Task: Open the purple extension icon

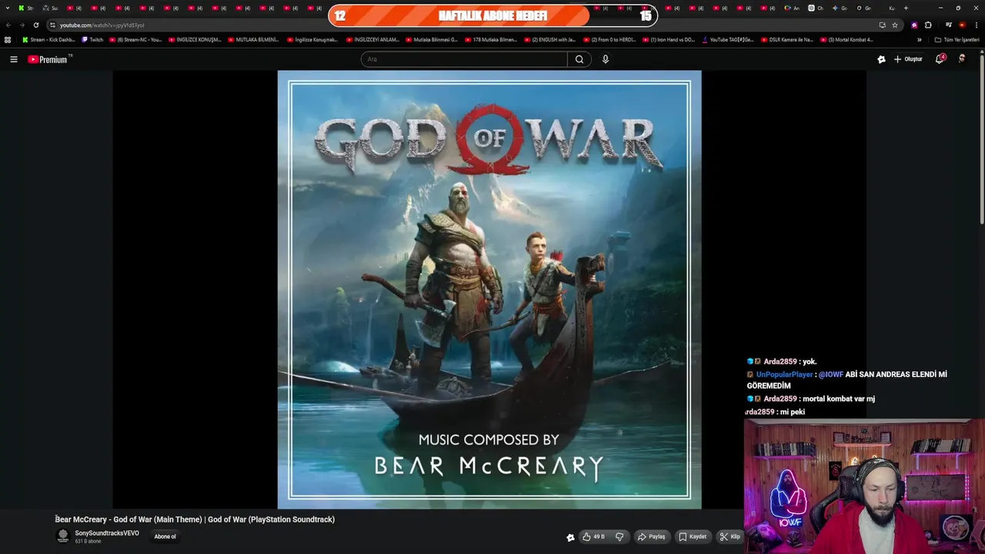Action: 914,25
